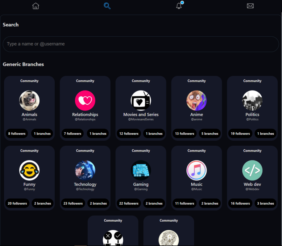The width and height of the screenshot is (282, 246).
Task: View Technology 23 followers
Action: click(x=73, y=203)
